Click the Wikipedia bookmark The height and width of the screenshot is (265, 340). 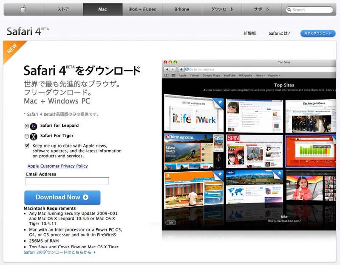point(246,75)
